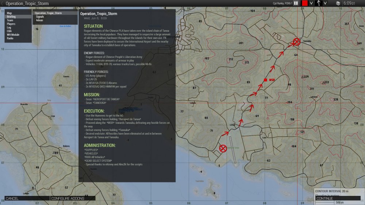Select the Admin briefing entry
The height and width of the screenshot is (205, 365).
tap(39, 20)
